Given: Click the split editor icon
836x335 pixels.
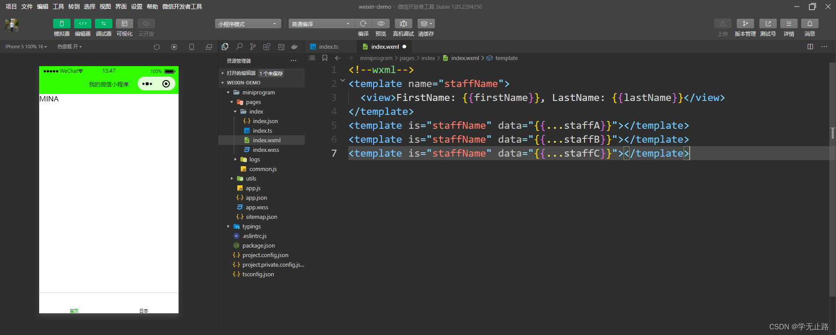Looking at the screenshot, I should 810,47.
